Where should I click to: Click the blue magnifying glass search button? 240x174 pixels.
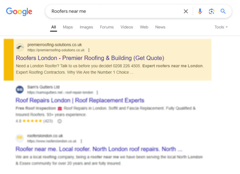coord(223,12)
